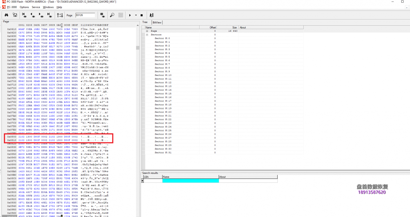Viewport: 410px width, 217px height.
Task: Click the Page number input field
Action: tap(85, 15)
